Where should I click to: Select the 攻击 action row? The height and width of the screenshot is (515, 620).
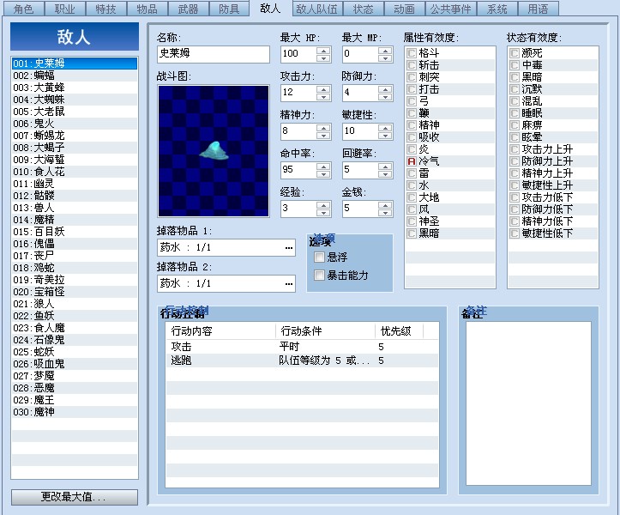pyautogui.click(x=302, y=347)
